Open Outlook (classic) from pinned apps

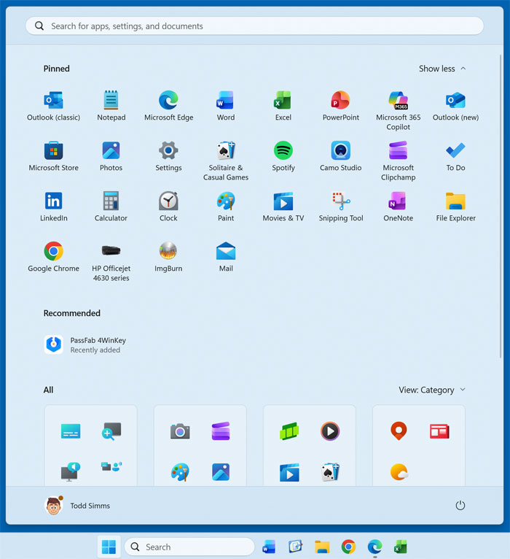pyautogui.click(x=53, y=106)
